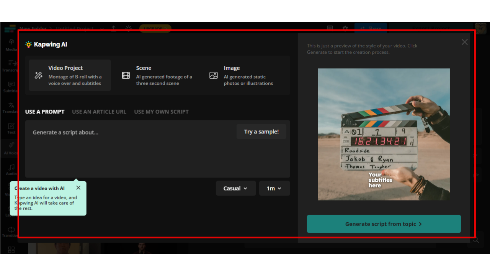Switch to the Use An Article URL tab
This screenshot has width=490, height=276.
point(99,112)
